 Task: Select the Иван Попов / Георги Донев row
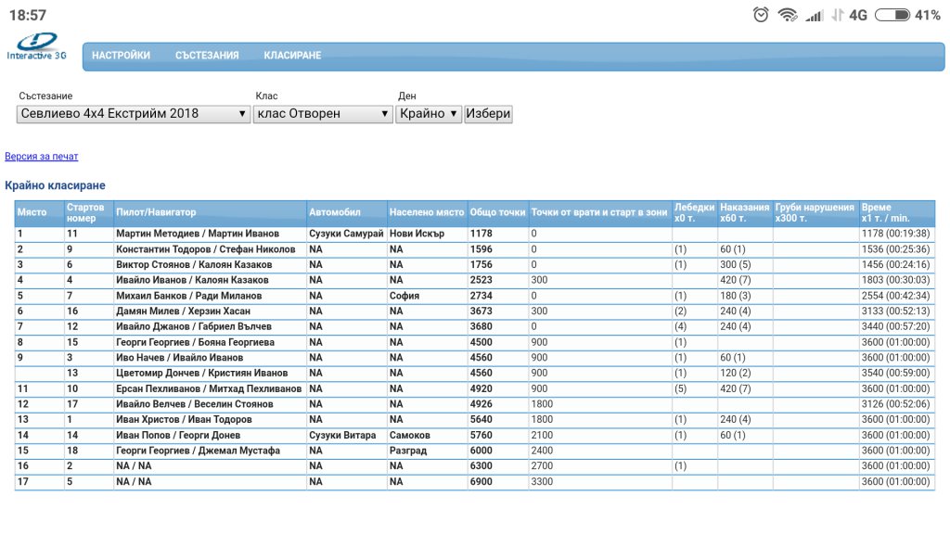[x=178, y=436]
